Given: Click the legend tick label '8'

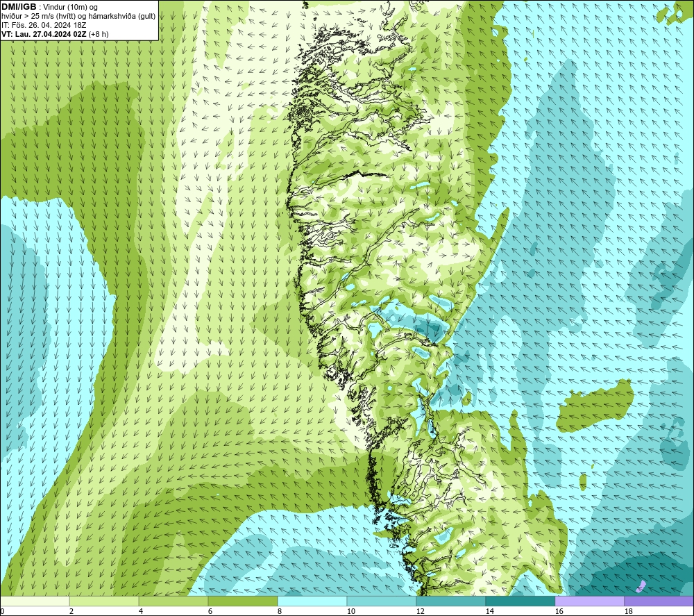Looking at the screenshot, I should (x=279, y=612).
